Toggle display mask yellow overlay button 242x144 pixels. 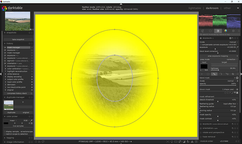click(x=237, y=78)
